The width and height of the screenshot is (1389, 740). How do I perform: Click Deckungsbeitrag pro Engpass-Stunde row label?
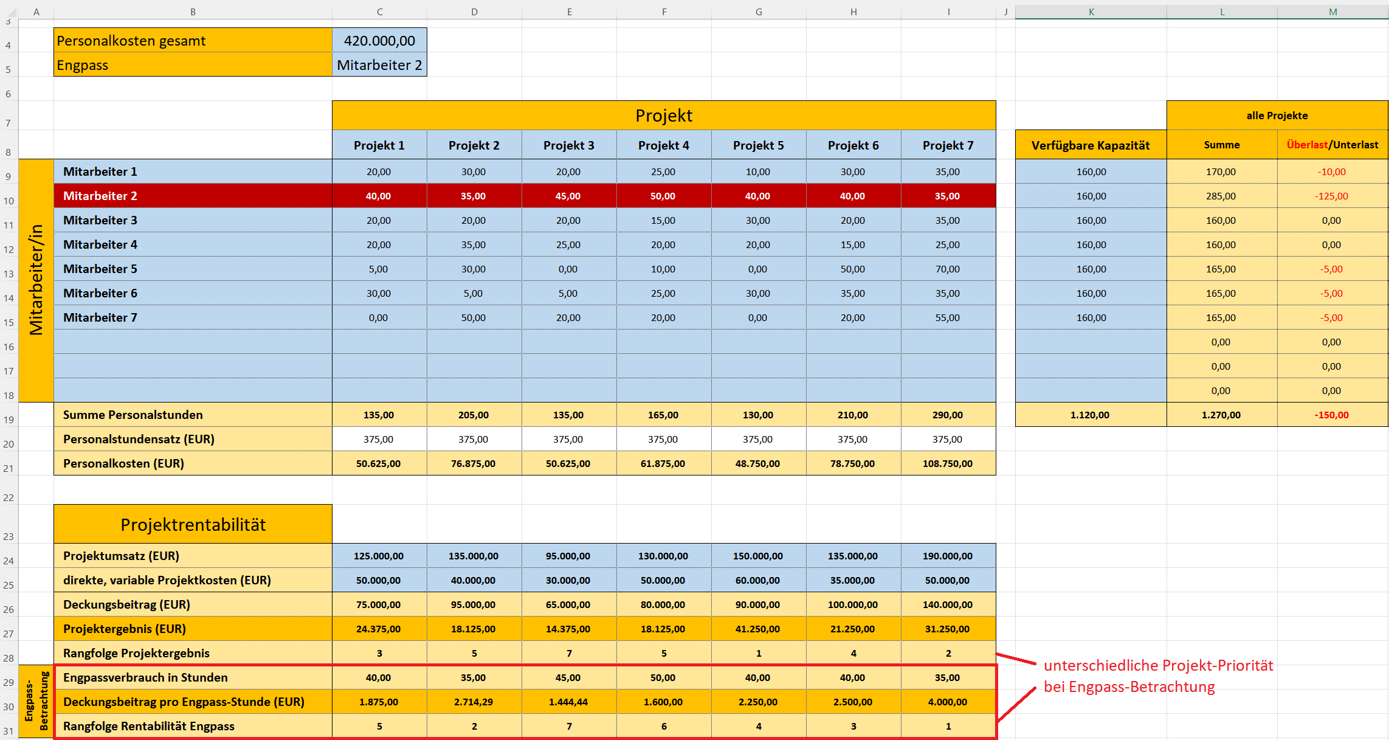point(193,702)
